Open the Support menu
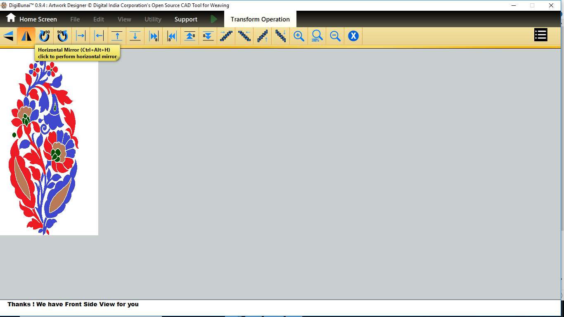Screen dimensions: 564x317 click(x=186, y=19)
